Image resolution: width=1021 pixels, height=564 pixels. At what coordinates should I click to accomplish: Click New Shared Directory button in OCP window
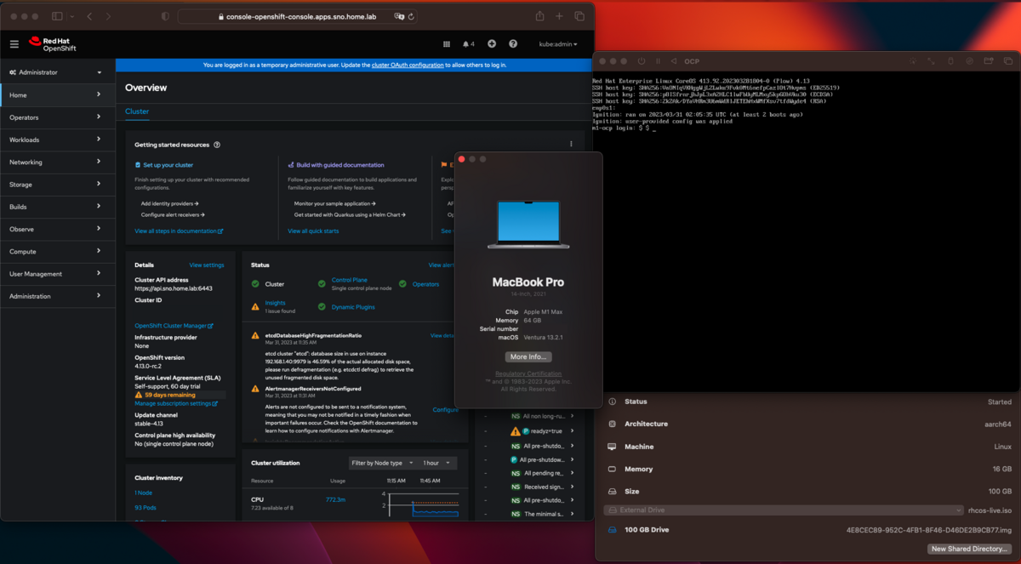(970, 550)
